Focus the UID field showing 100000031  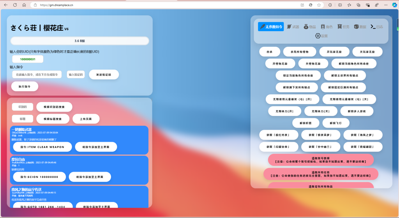pos(28,59)
